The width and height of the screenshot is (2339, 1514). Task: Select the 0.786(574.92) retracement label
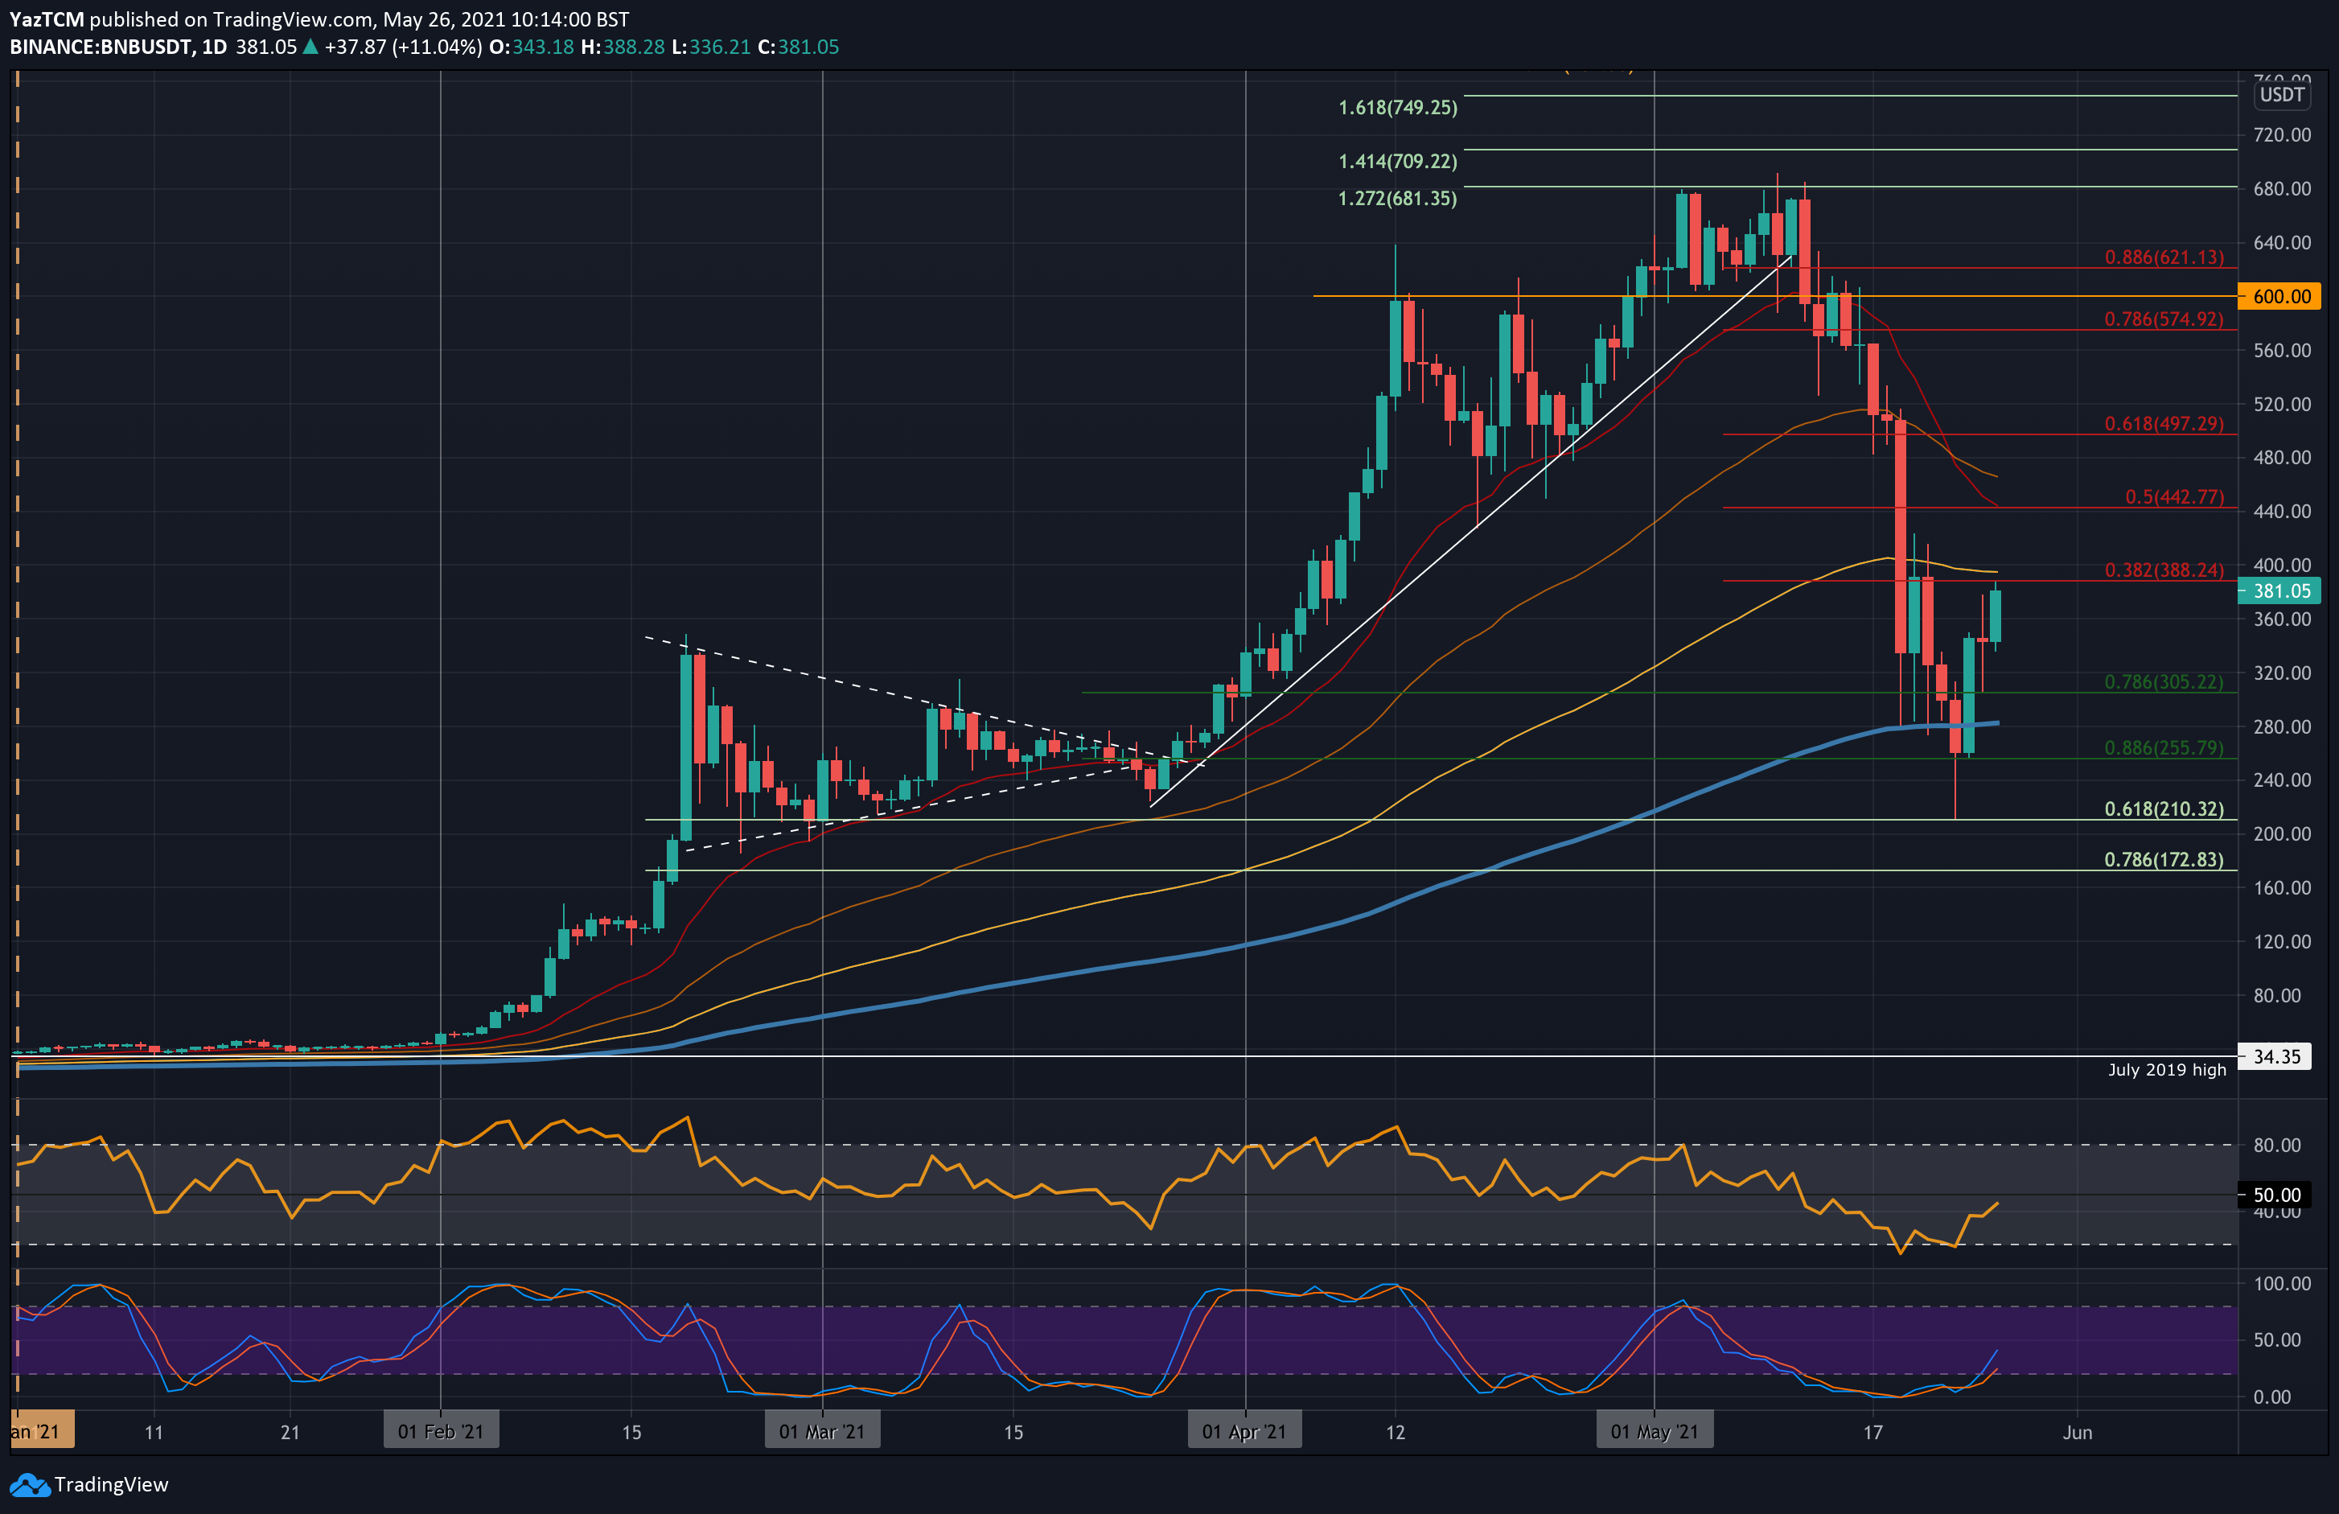pyautogui.click(x=2163, y=319)
